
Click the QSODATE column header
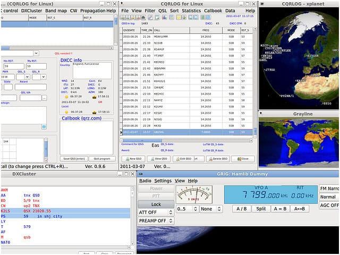131,30
